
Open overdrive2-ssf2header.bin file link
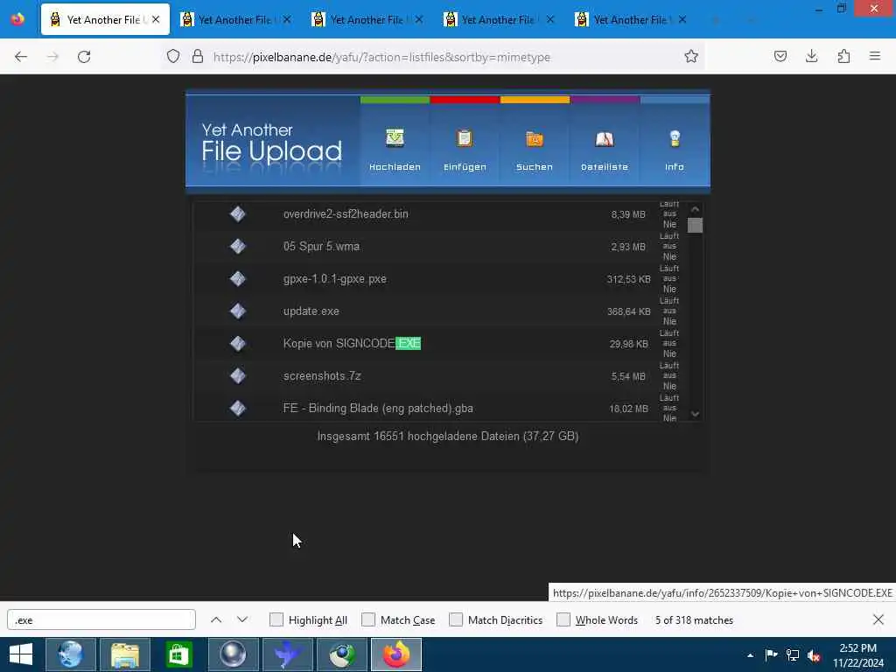(x=346, y=214)
